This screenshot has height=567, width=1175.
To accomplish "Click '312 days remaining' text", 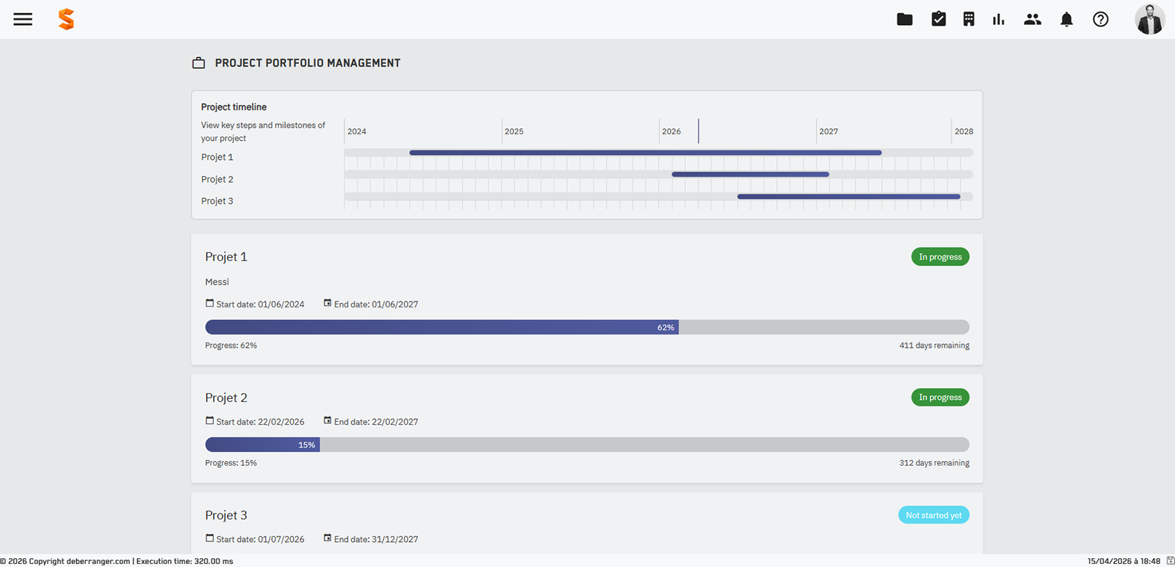I will click(x=934, y=463).
